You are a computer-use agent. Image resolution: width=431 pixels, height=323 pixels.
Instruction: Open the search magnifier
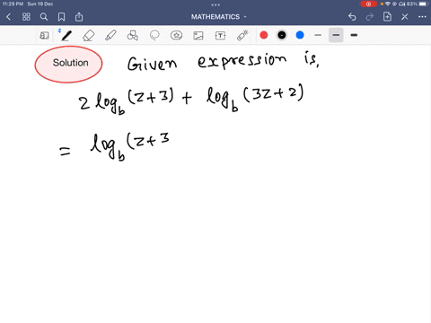[44, 17]
